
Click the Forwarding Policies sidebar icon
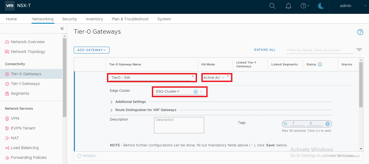pos(7,157)
